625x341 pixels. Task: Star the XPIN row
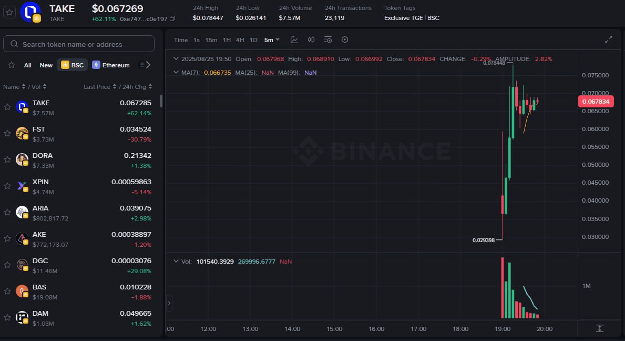point(7,186)
